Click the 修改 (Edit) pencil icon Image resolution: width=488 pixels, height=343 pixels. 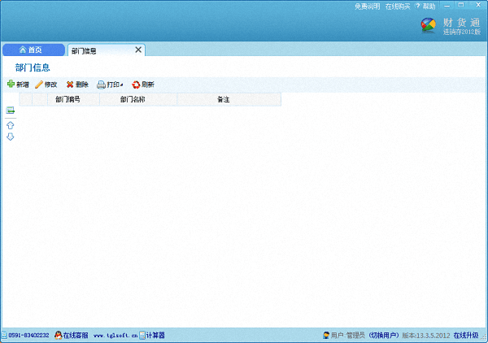39,85
